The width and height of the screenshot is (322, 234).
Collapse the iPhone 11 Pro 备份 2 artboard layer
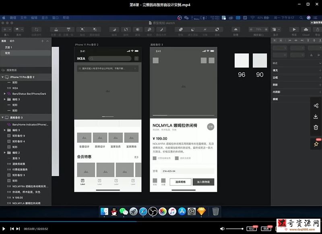(2, 77)
